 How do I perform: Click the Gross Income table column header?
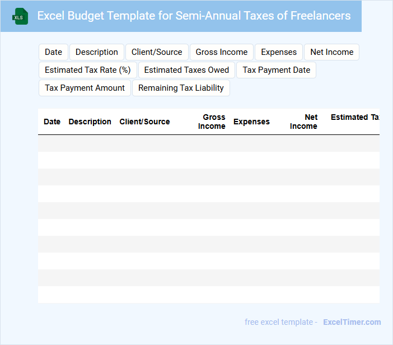tap(212, 122)
